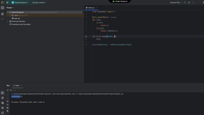Stop the process with the stop icon
Image resolution: width=204 pixels, height=115 pixels.
coord(11,90)
